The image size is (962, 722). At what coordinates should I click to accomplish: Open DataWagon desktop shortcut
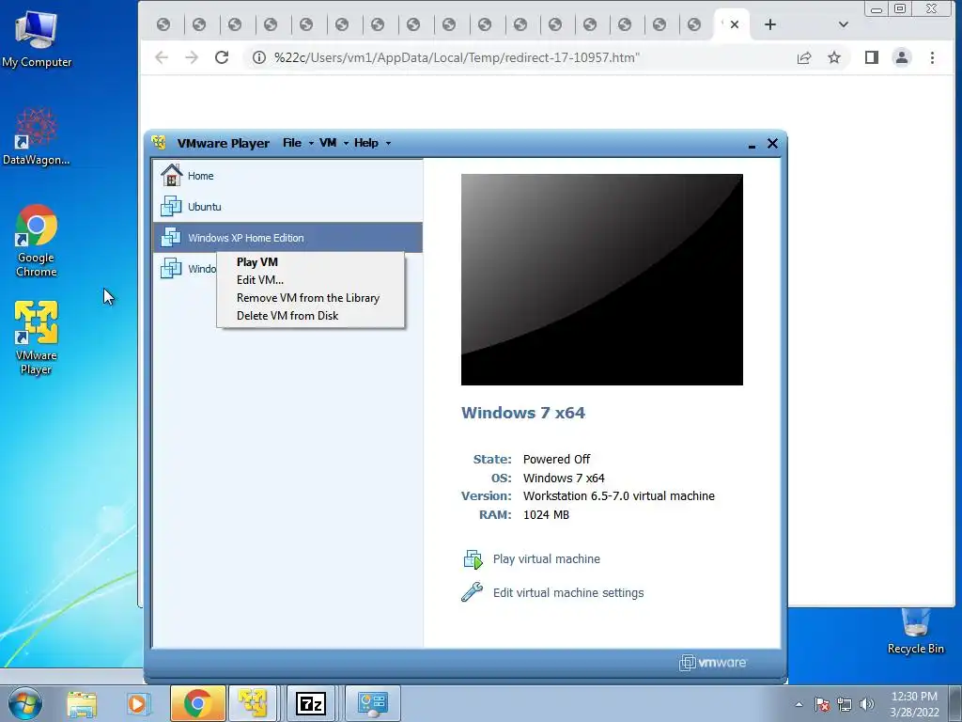37,136
